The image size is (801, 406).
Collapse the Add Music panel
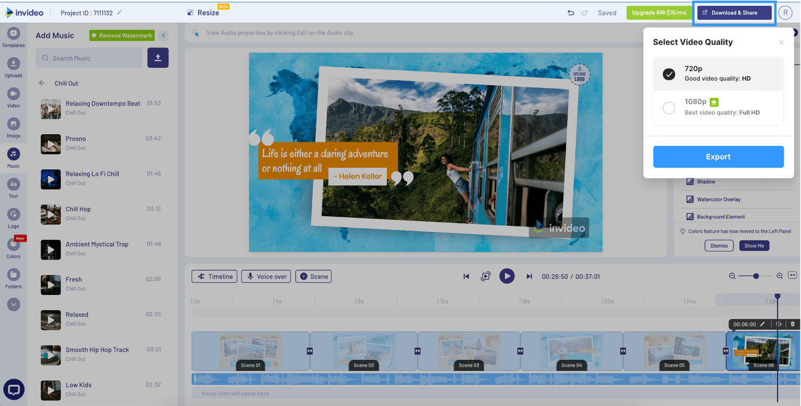(163, 35)
